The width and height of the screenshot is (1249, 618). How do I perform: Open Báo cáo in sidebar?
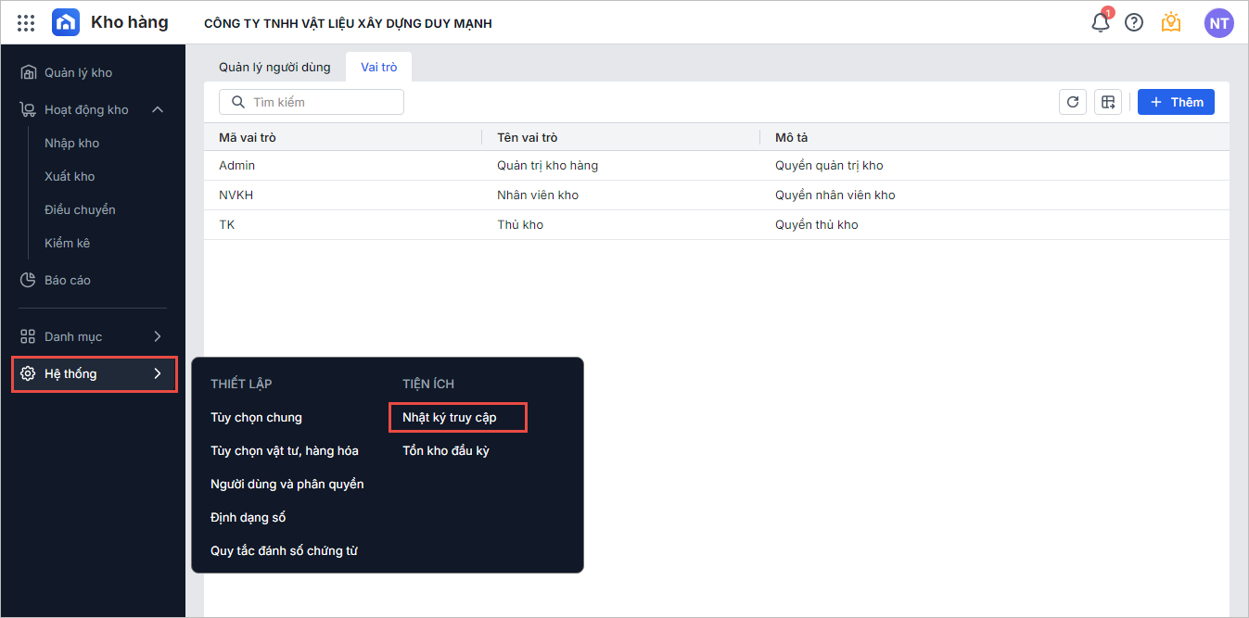(x=68, y=280)
